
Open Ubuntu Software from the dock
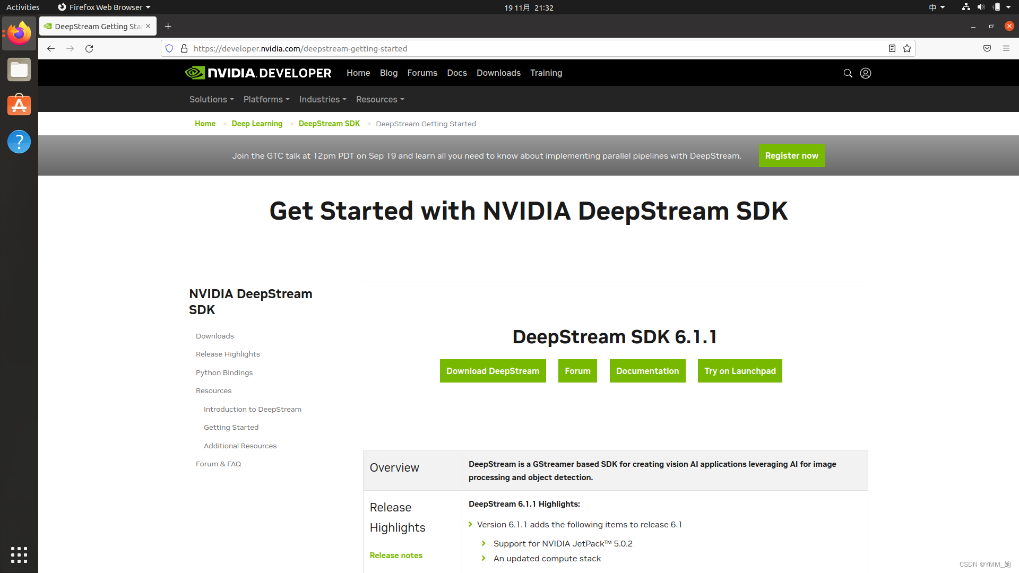click(x=19, y=105)
